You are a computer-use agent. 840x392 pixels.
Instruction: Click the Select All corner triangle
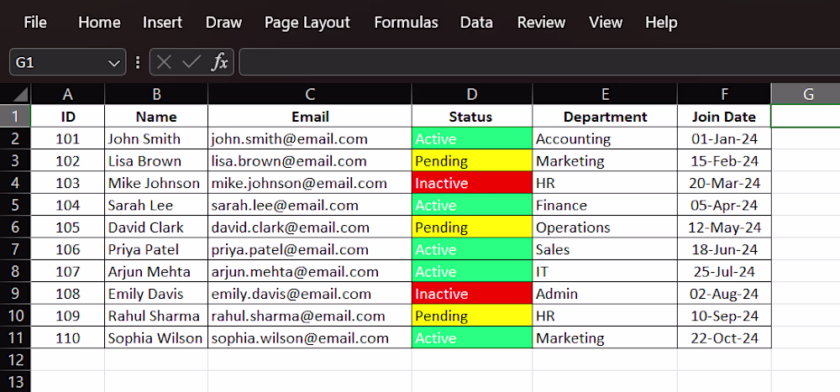20,95
